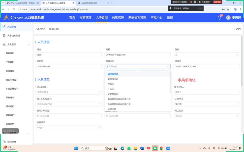Click the 合同管理 sidebar icon

(x=4, y=142)
